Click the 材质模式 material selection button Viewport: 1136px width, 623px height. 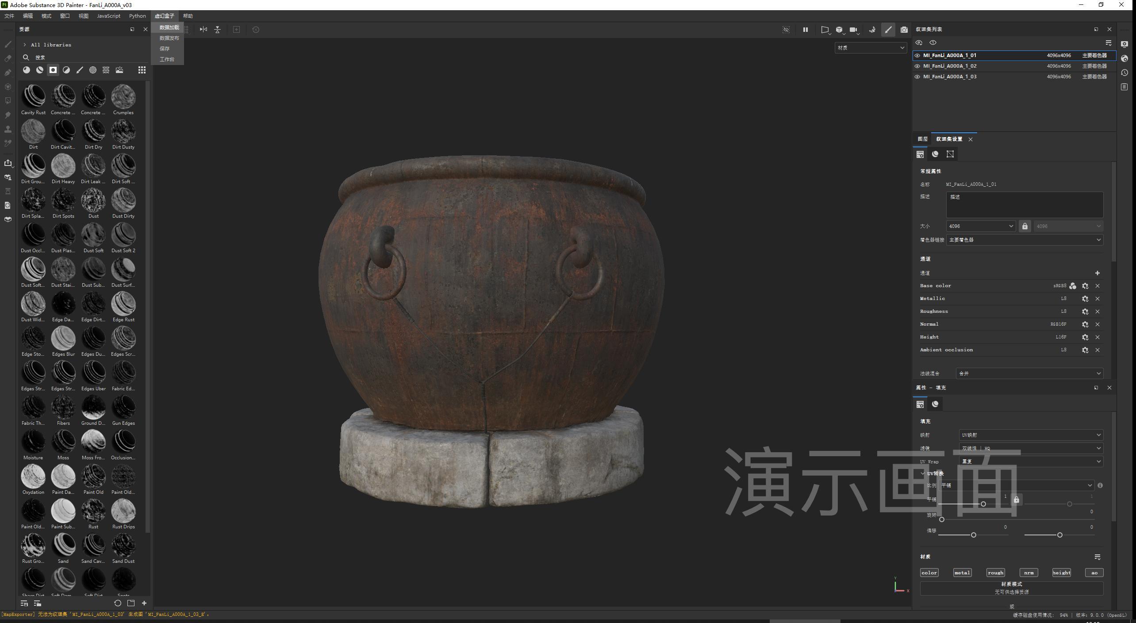tap(1011, 588)
